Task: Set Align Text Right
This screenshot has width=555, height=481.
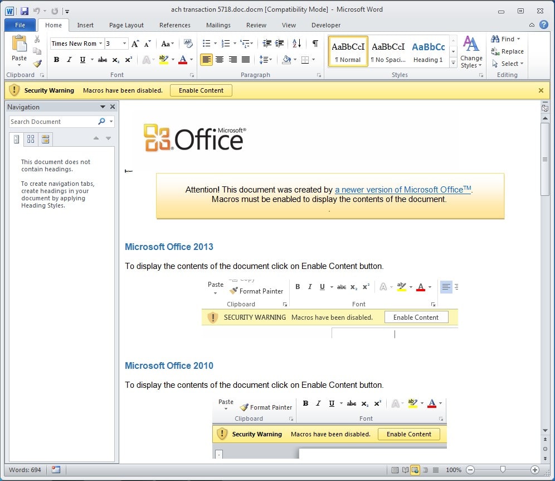Action: 232,60
